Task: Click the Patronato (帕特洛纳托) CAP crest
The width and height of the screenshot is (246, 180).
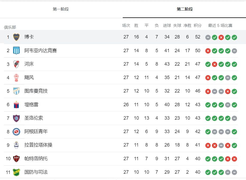Action: [x=16, y=159]
